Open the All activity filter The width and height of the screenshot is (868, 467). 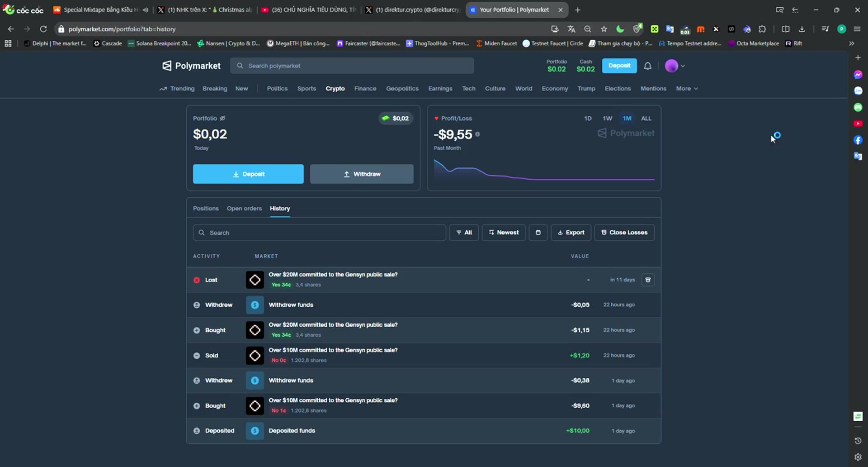click(x=464, y=233)
